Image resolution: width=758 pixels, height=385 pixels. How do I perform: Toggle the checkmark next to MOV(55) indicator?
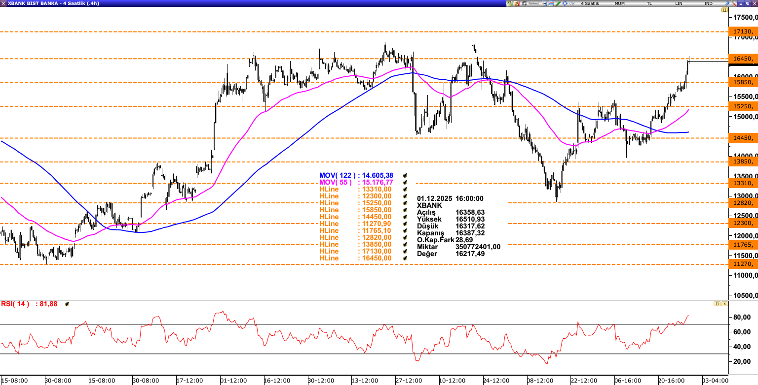point(405,182)
